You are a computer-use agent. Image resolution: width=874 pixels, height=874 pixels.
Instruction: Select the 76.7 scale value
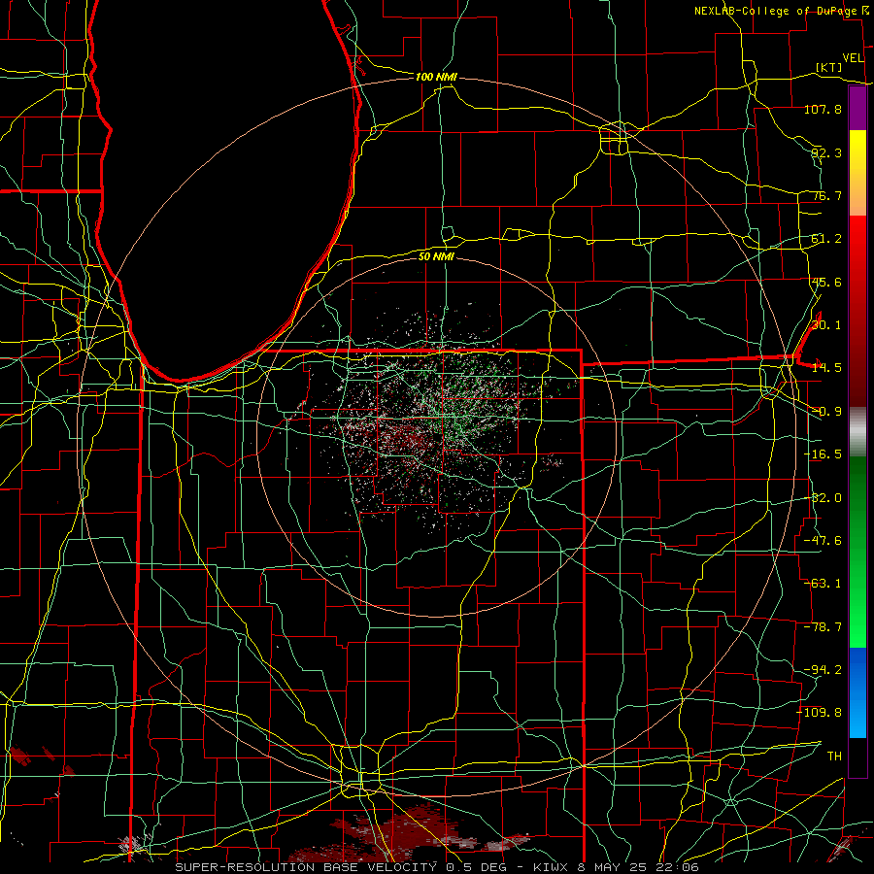click(826, 195)
